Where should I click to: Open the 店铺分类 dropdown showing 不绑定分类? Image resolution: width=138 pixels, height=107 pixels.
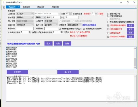pyautogui.click(x=25, y=25)
